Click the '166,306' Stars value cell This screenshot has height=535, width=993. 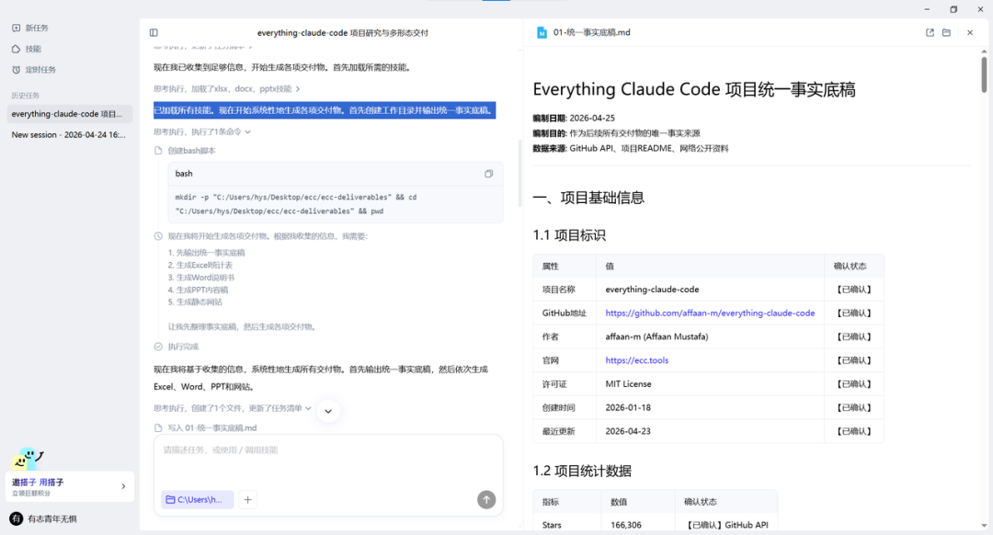(638, 525)
